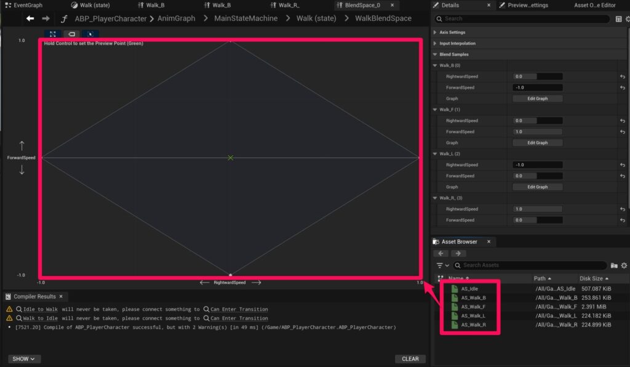Click the forward navigation arrow in breadcrumb bar
Viewport: 630px width, 367px height.
click(46, 18)
